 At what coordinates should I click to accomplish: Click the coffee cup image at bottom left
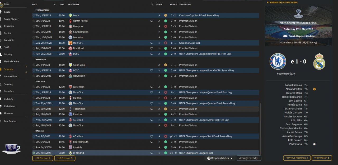tap(11, 149)
